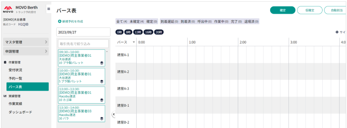Filter by 確定(0) status
347x128 pixels.
pos(152,22)
